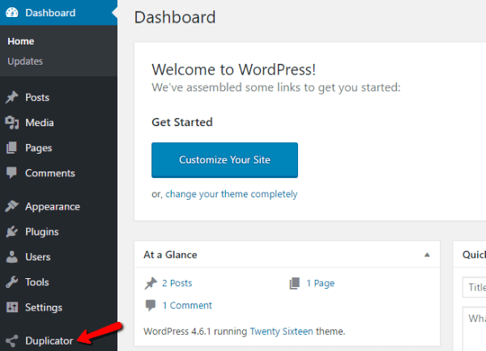Click the Appearance paintbrush icon
The height and width of the screenshot is (351, 486).
pyautogui.click(x=11, y=207)
